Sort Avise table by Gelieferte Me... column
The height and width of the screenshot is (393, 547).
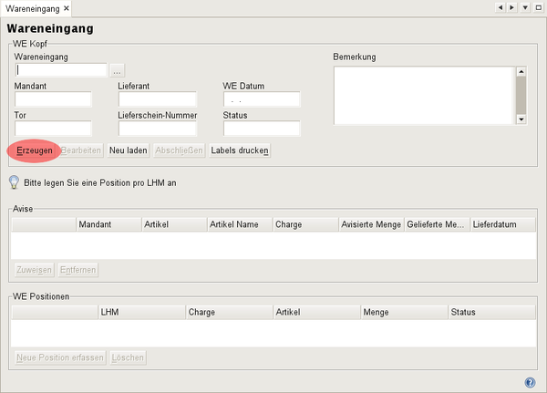438,224
